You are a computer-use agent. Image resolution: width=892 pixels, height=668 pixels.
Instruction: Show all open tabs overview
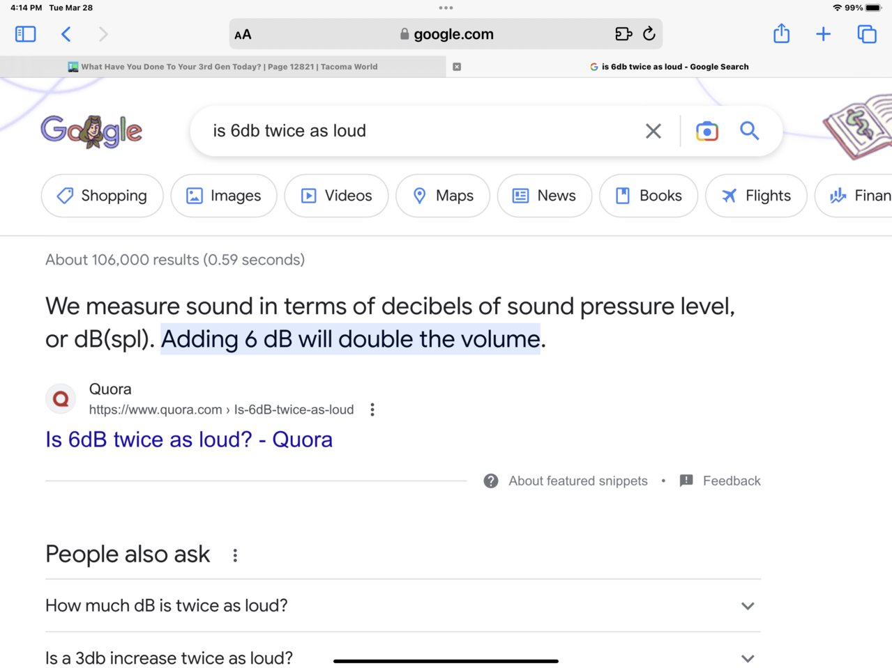tap(866, 34)
